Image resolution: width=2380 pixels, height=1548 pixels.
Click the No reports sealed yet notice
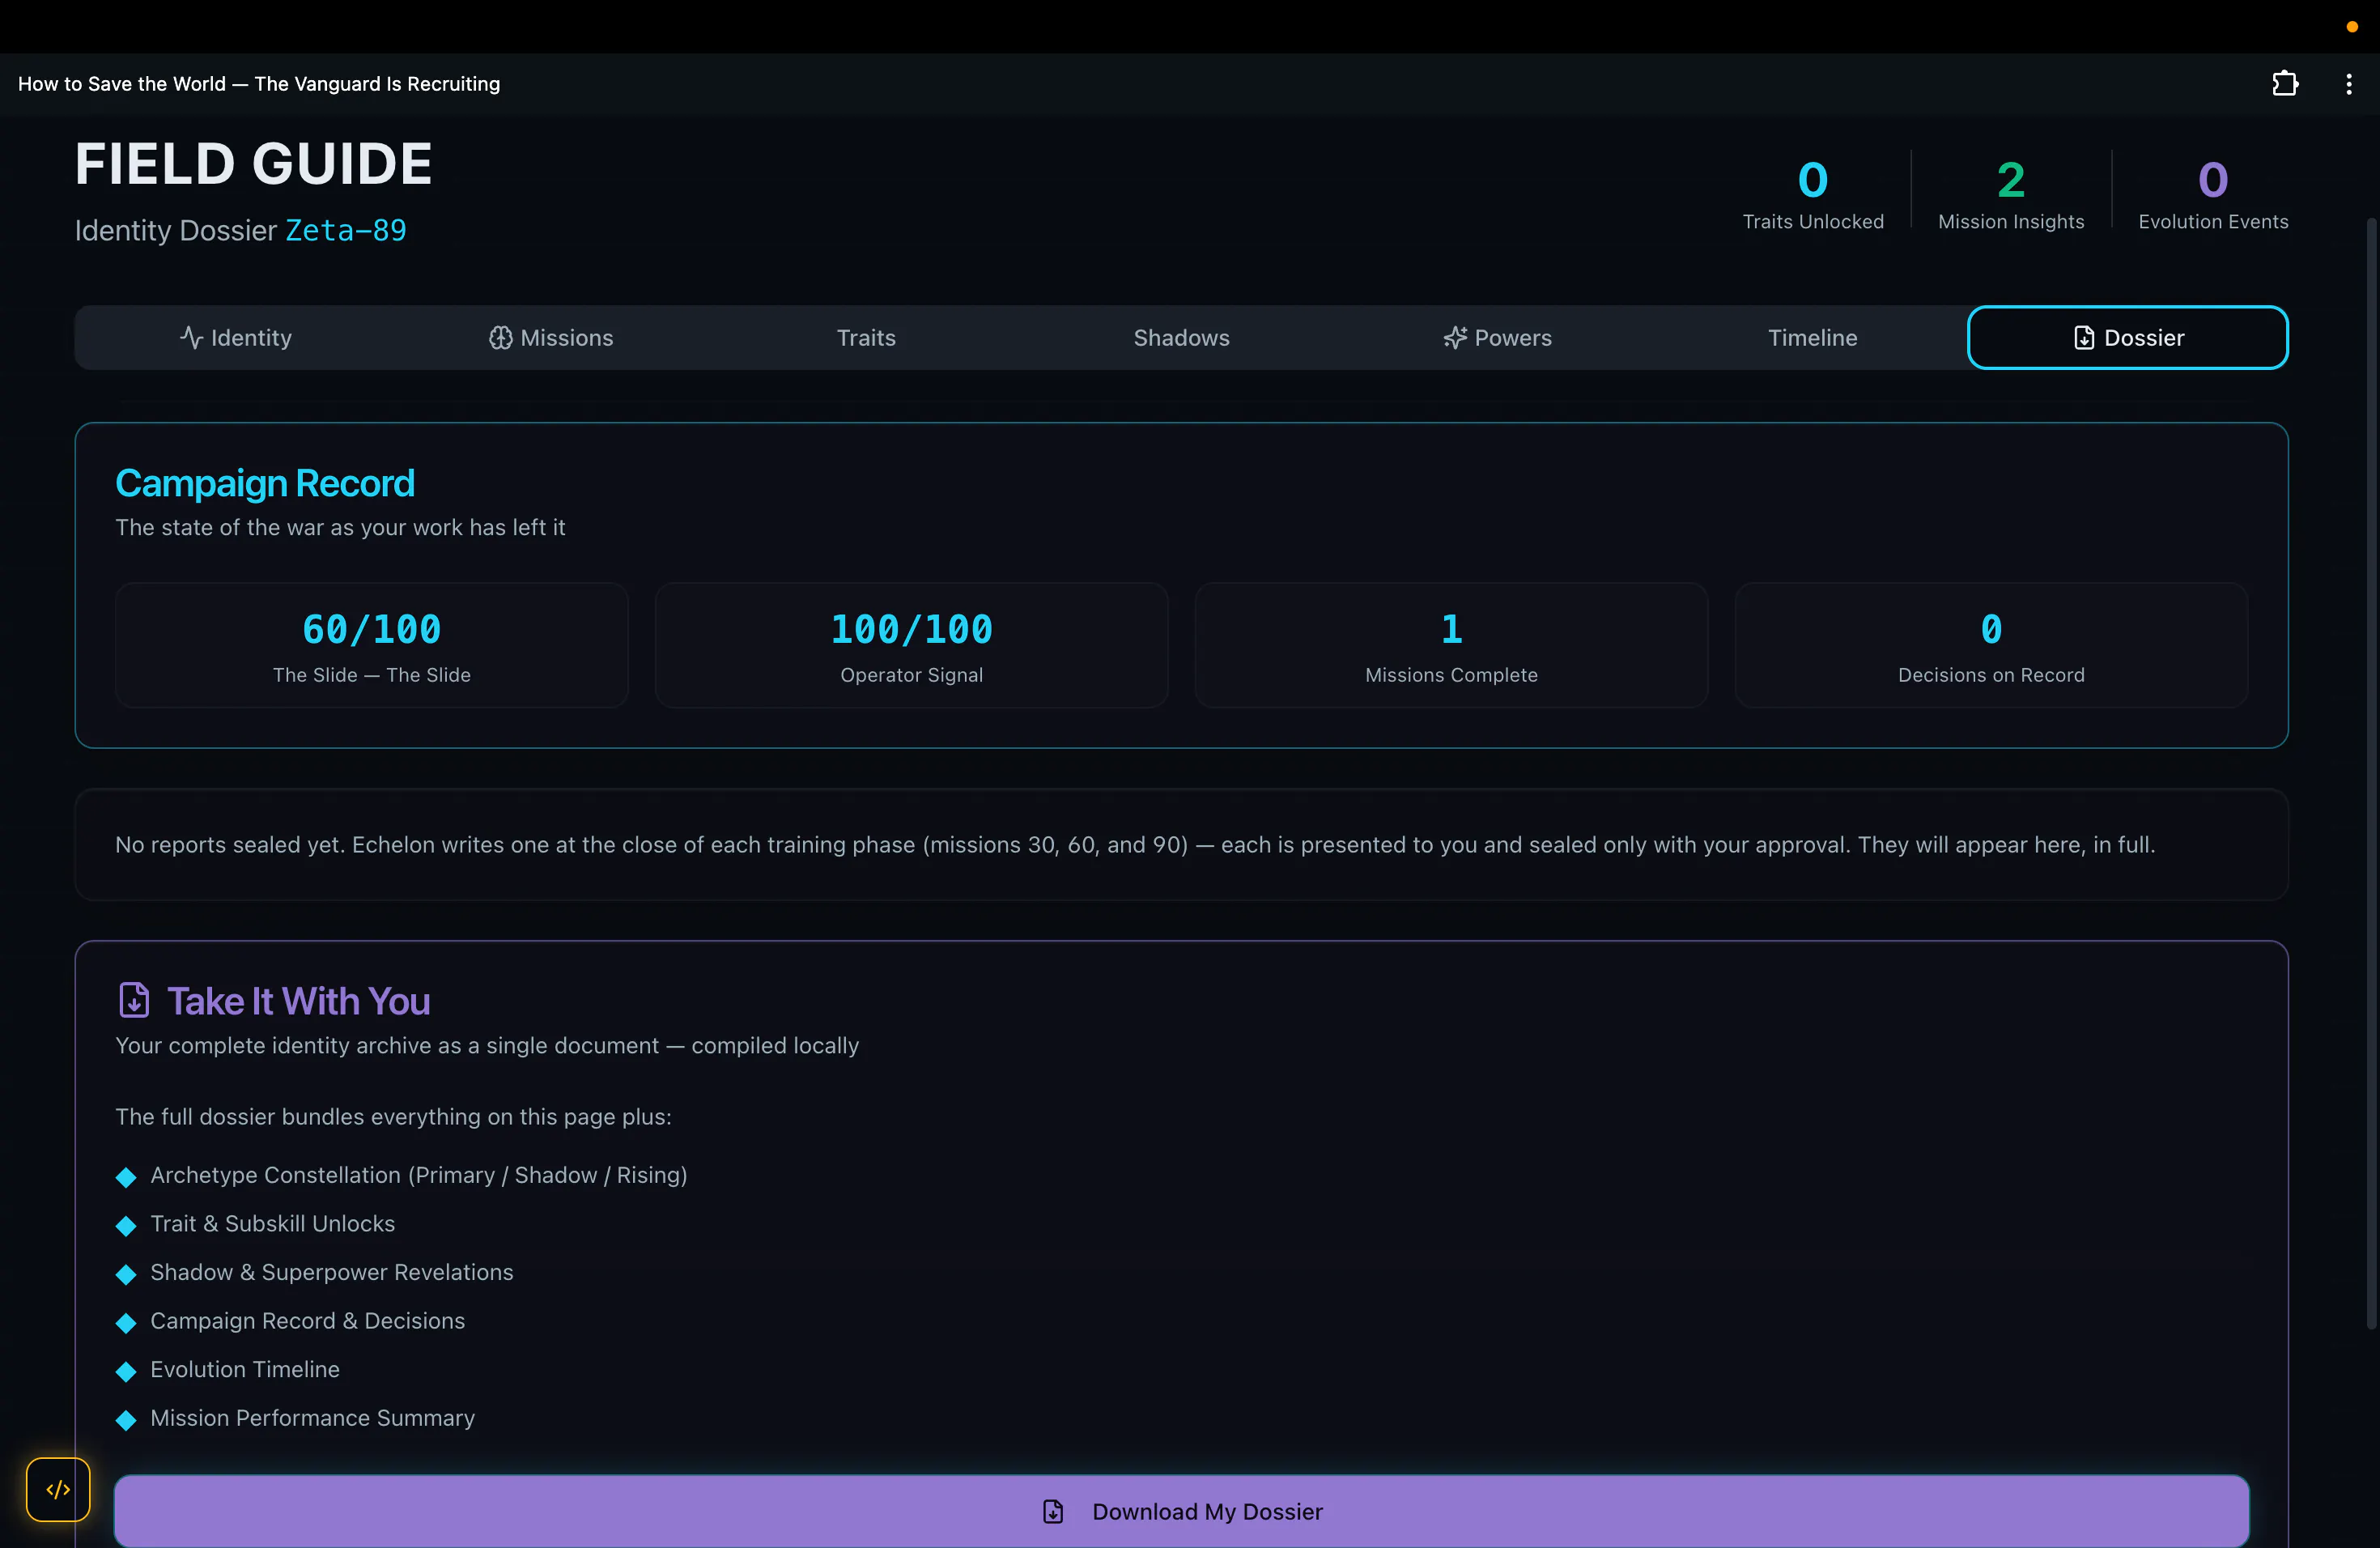point(1181,845)
